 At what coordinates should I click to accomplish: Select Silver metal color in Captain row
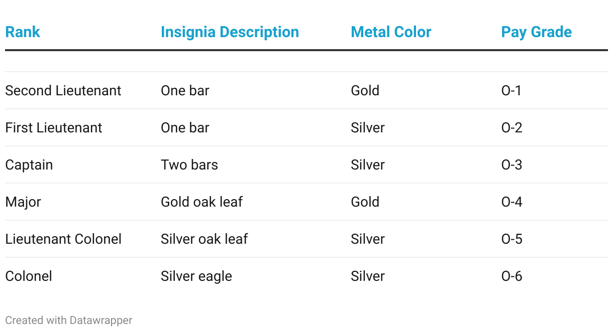point(368,165)
